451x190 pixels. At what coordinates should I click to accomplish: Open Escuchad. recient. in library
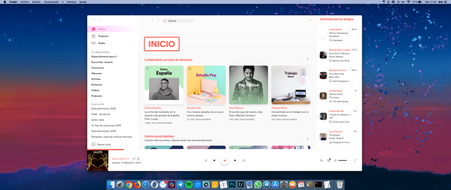(x=102, y=62)
